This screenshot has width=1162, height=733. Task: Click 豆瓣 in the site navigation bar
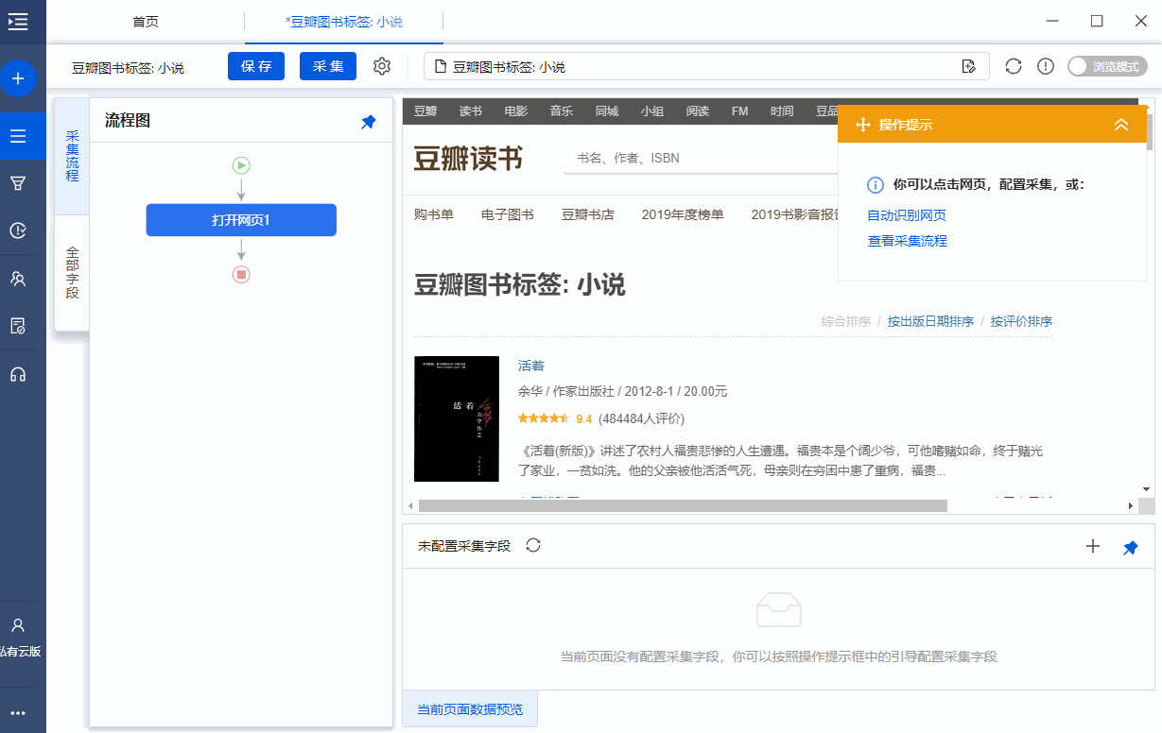(x=425, y=111)
